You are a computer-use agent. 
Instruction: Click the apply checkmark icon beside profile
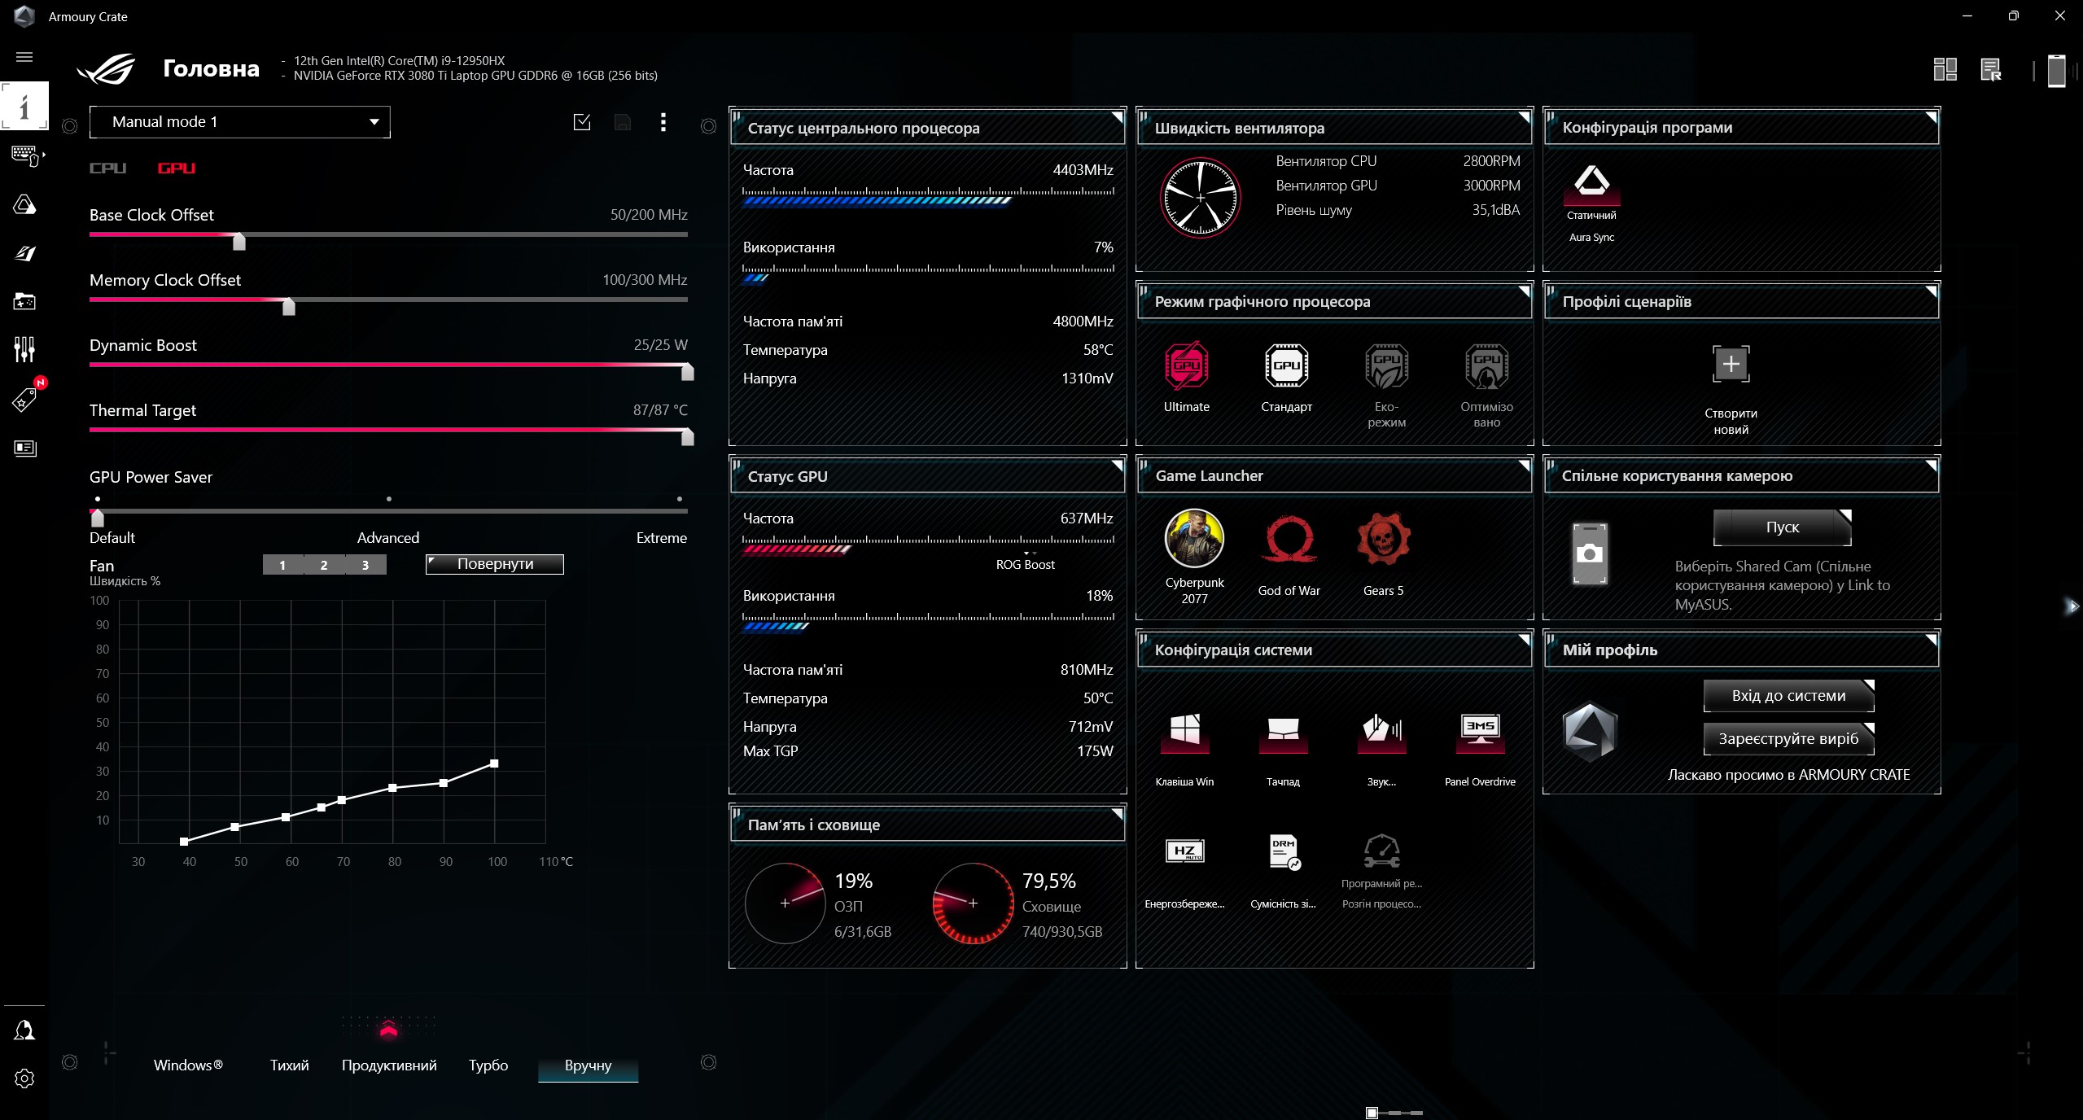tap(582, 122)
